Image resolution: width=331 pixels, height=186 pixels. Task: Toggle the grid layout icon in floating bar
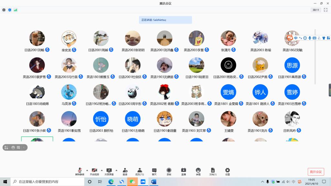coord(6,147)
